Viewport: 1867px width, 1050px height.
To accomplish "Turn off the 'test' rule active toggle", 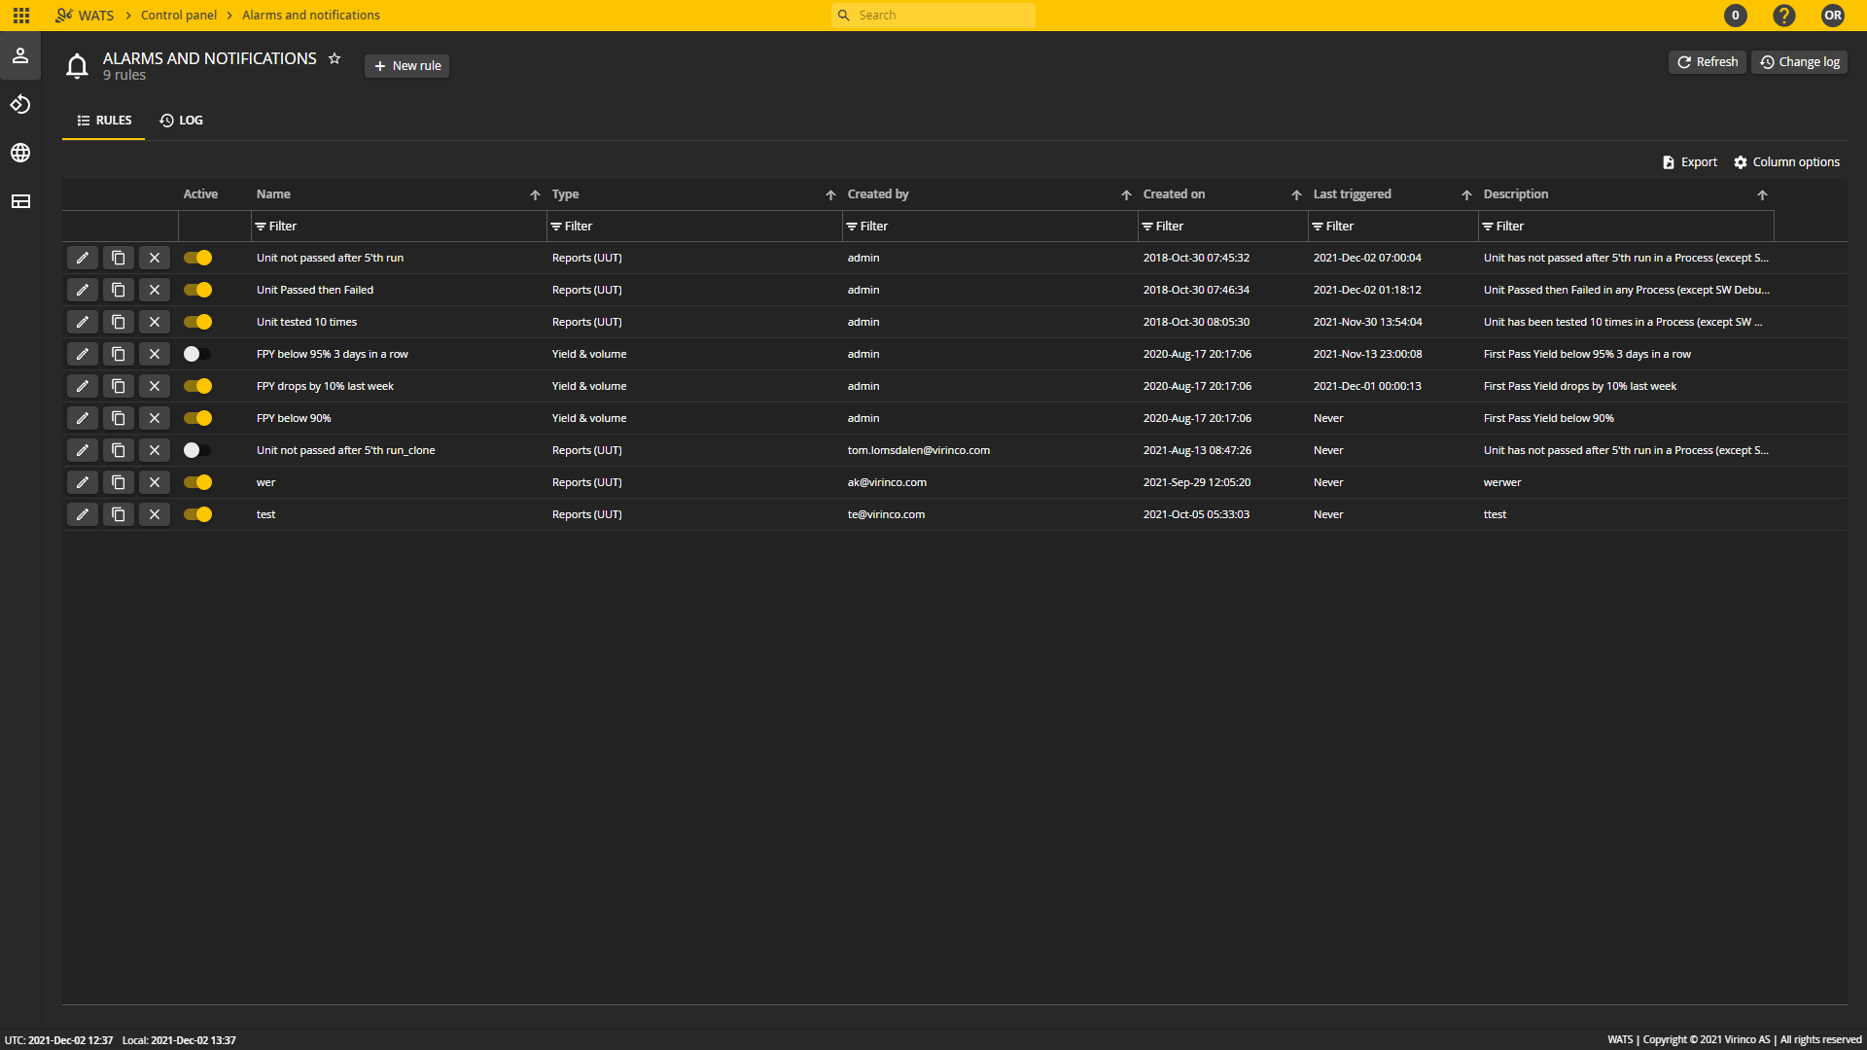I will click(198, 514).
